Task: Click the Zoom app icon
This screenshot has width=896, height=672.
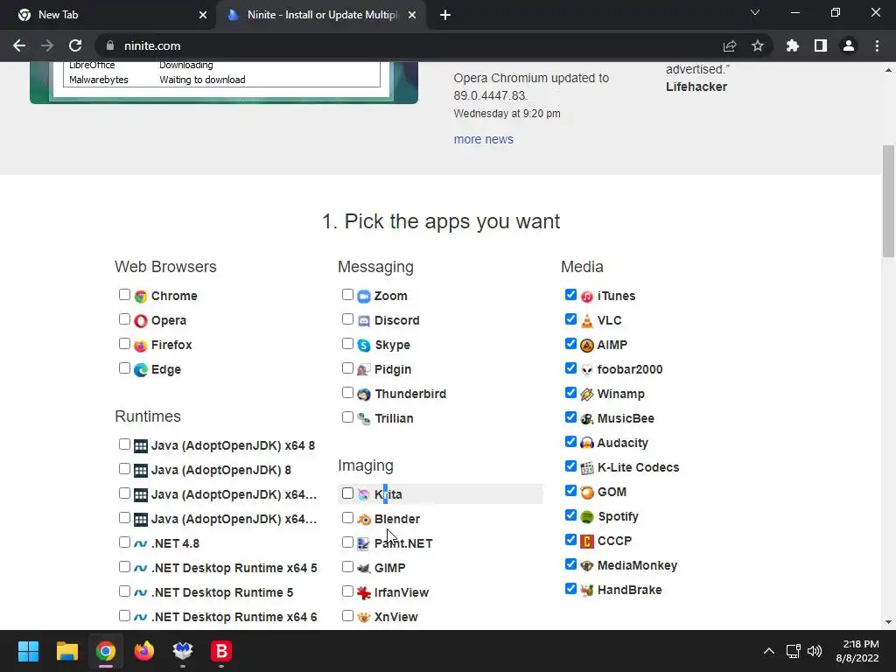Action: point(364,296)
